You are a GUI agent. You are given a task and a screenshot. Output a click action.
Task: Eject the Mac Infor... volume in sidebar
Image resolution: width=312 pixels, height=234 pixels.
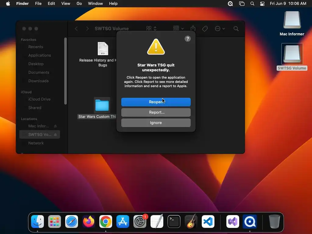pos(55,126)
